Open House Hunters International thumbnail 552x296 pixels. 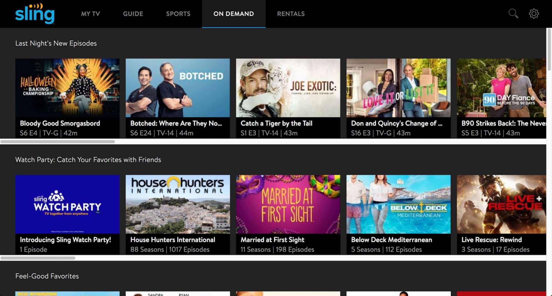click(x=178, y=204)
